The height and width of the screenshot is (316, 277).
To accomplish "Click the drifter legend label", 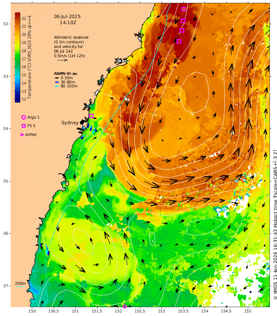I will tap(31, 135).
